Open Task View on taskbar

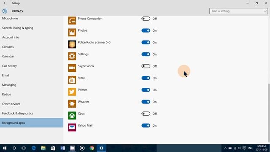[x=24, y=148]
